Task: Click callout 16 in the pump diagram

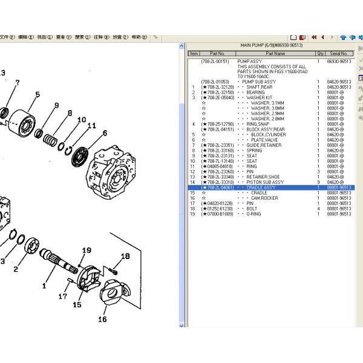Action: tap(102, 319)
